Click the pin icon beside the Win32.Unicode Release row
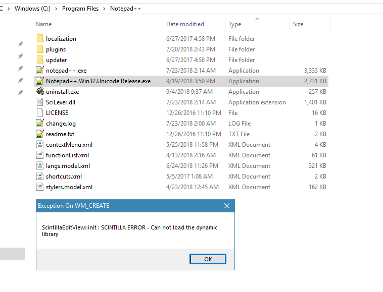Screen dimensions: 383x292 [x=21, y=80]
